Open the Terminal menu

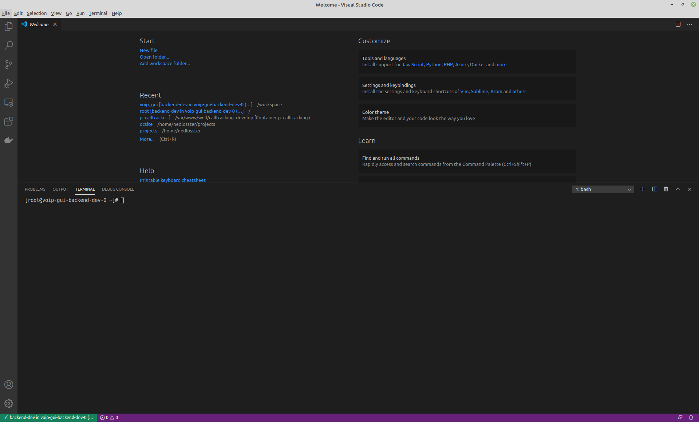pos(98,13)
